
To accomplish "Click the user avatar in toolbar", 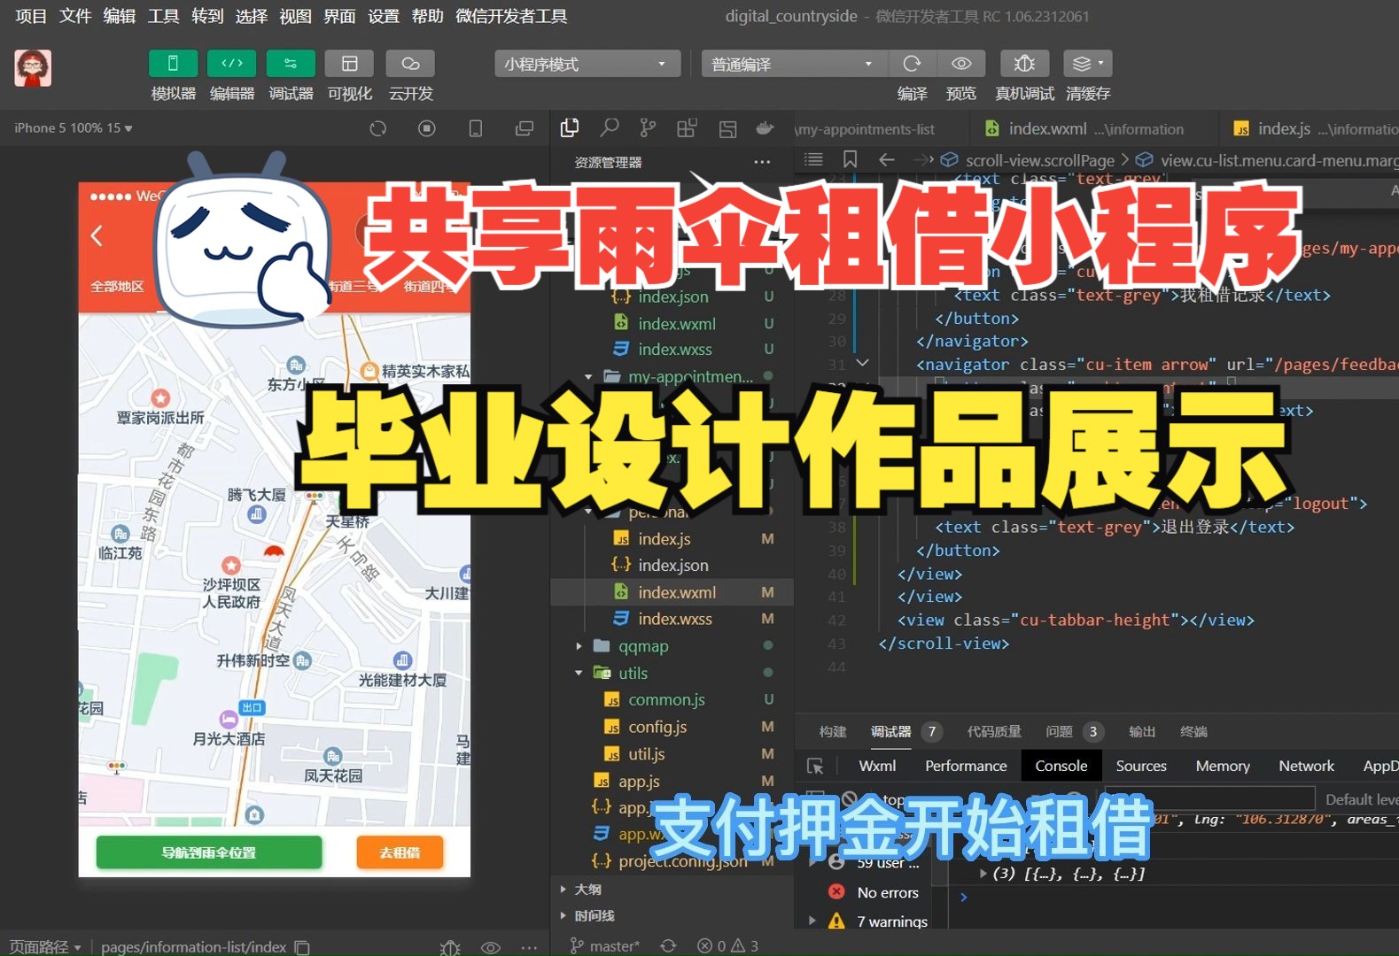I will pyautogui.click(x=33, y=68).
